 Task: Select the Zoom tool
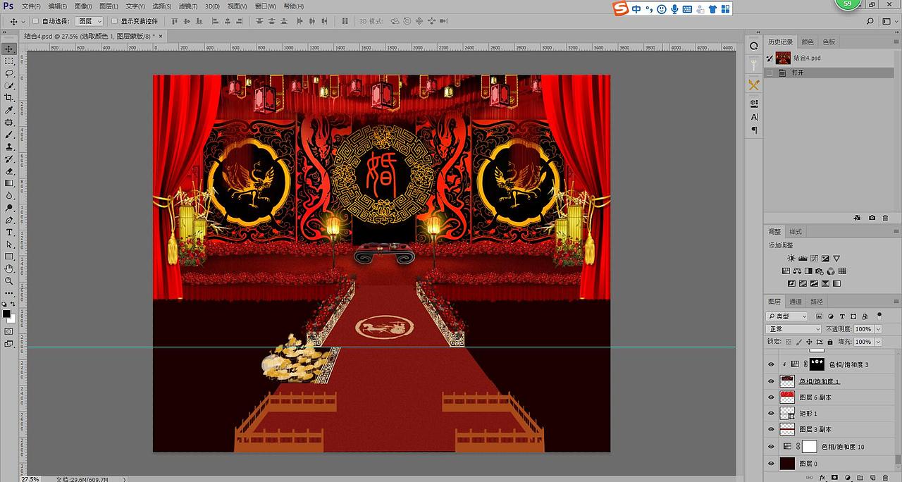pyautogui.click(x=9, y=280)
